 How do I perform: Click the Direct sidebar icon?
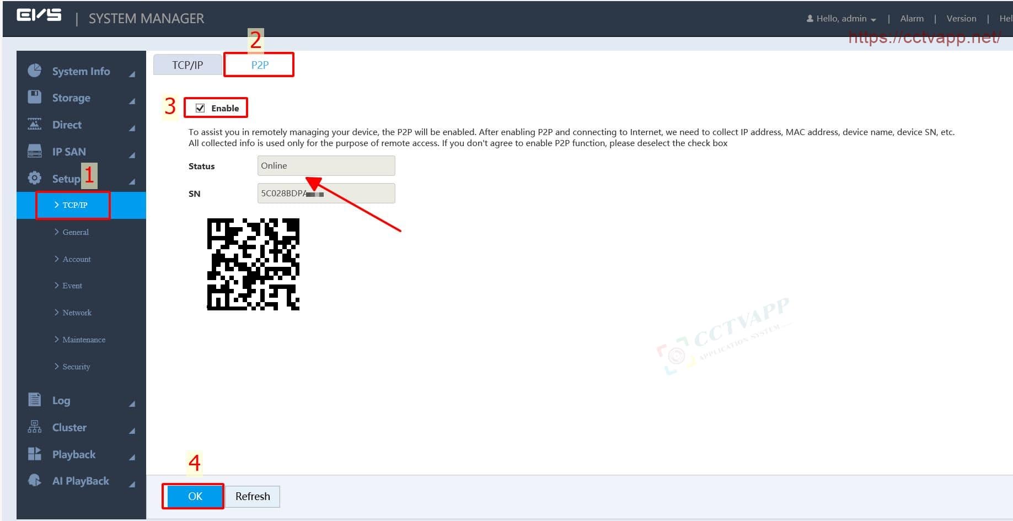point(34,124)
